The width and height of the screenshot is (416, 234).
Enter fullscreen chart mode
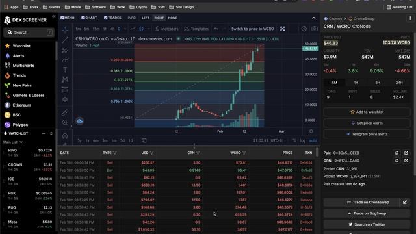point(283,29)
